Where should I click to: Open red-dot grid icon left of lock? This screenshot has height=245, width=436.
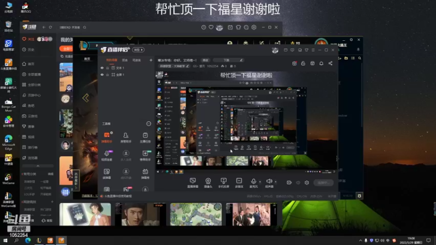(294, 63)
